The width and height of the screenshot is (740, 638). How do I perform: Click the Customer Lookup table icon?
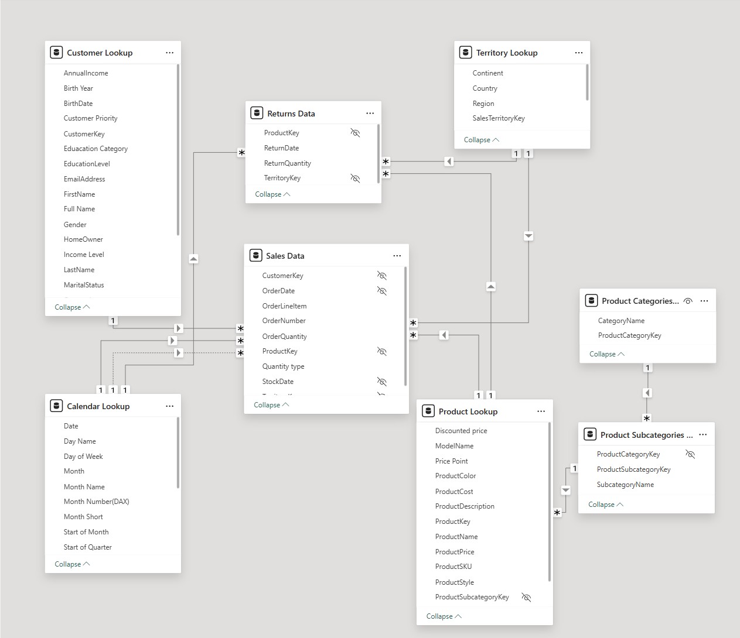[x=56, y=52]
